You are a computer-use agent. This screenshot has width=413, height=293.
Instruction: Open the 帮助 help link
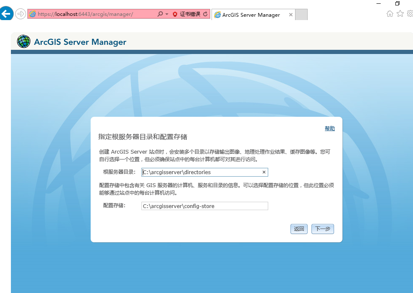[330, 128]
